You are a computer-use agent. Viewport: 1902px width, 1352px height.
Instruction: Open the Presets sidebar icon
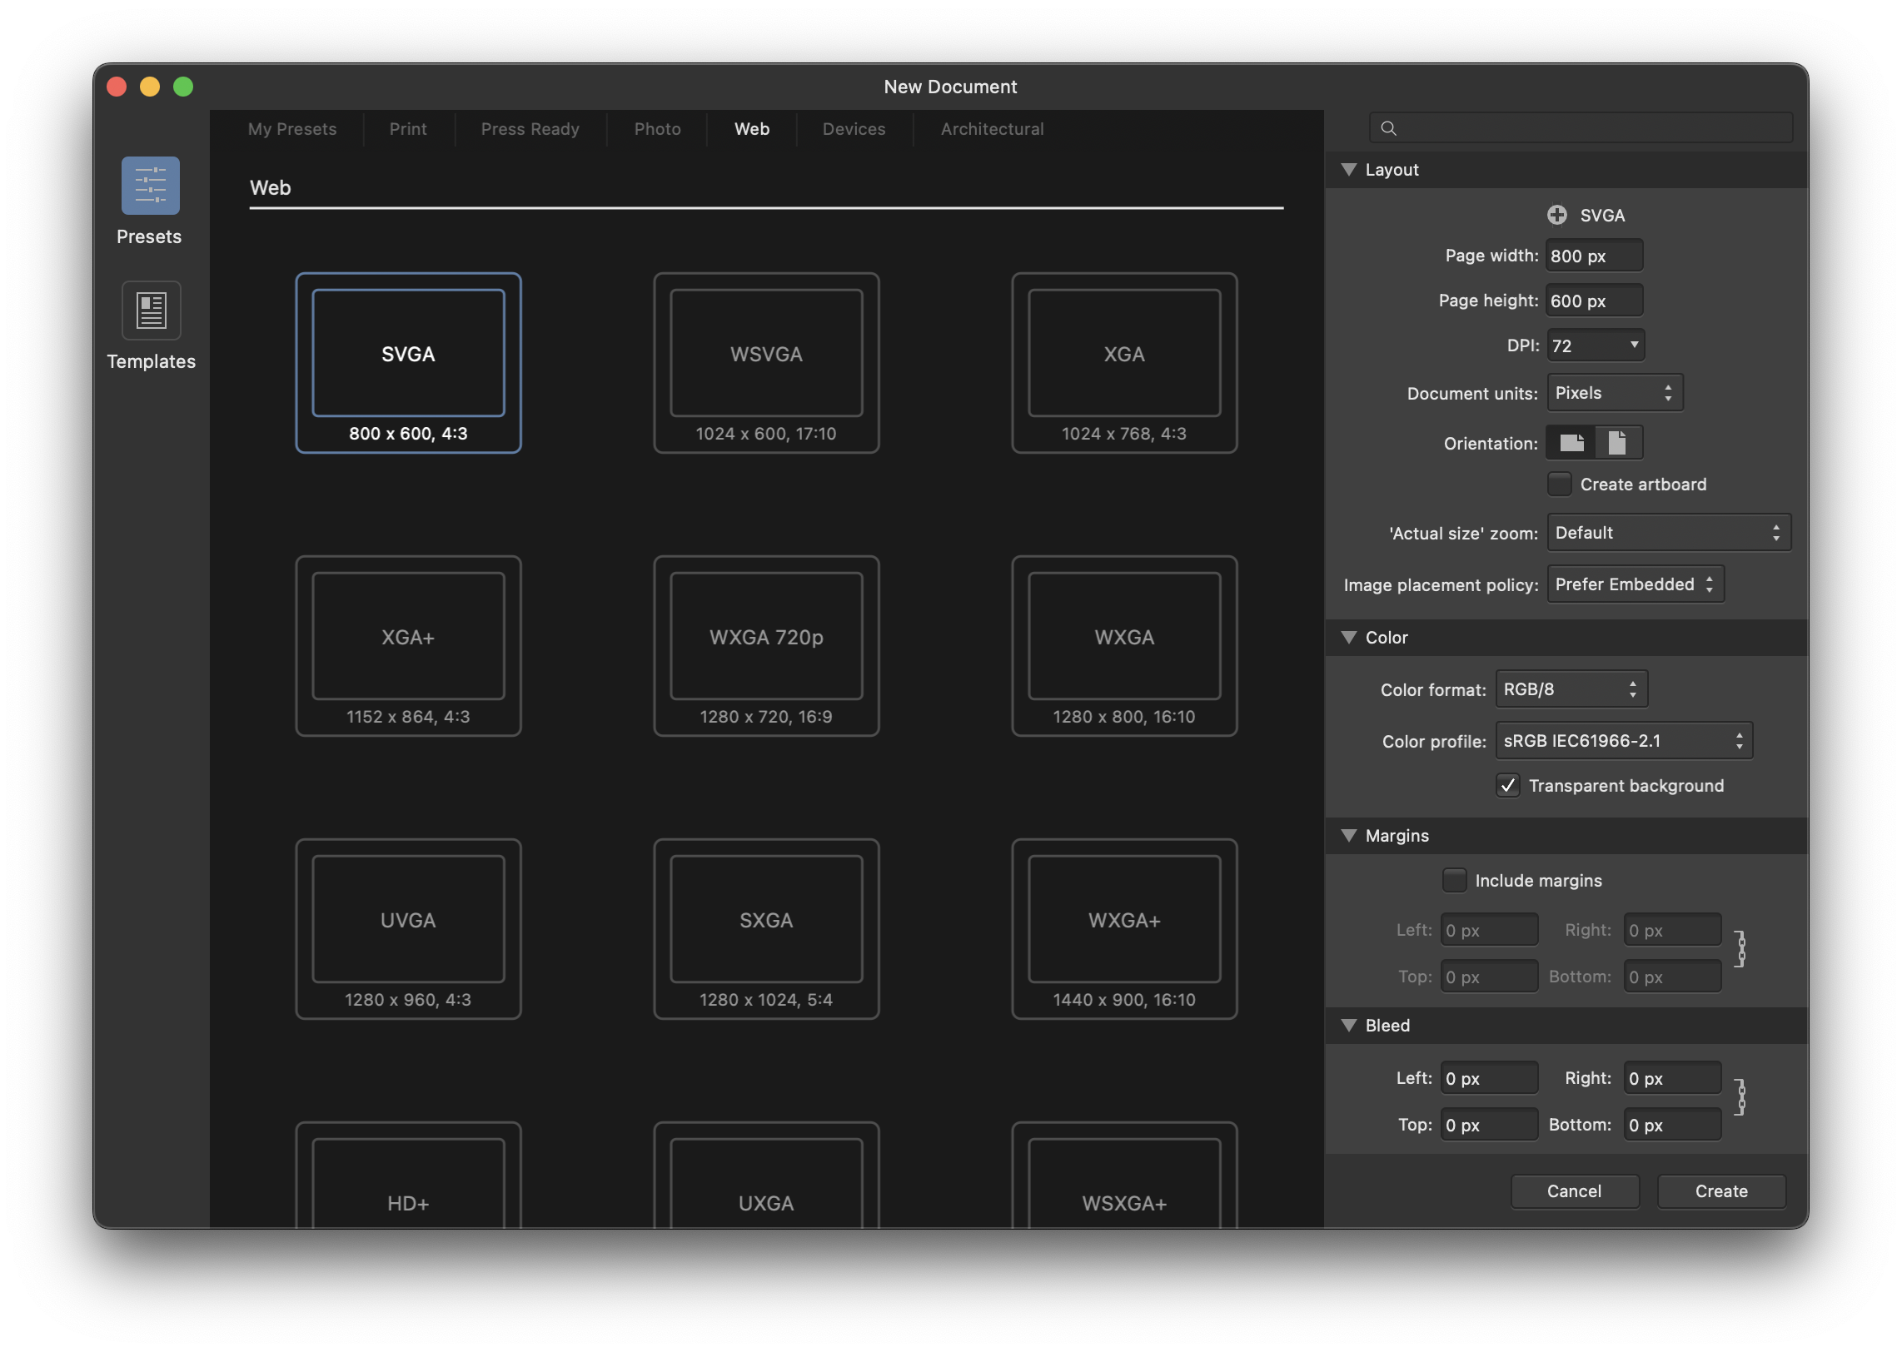(x=150, y=186)
